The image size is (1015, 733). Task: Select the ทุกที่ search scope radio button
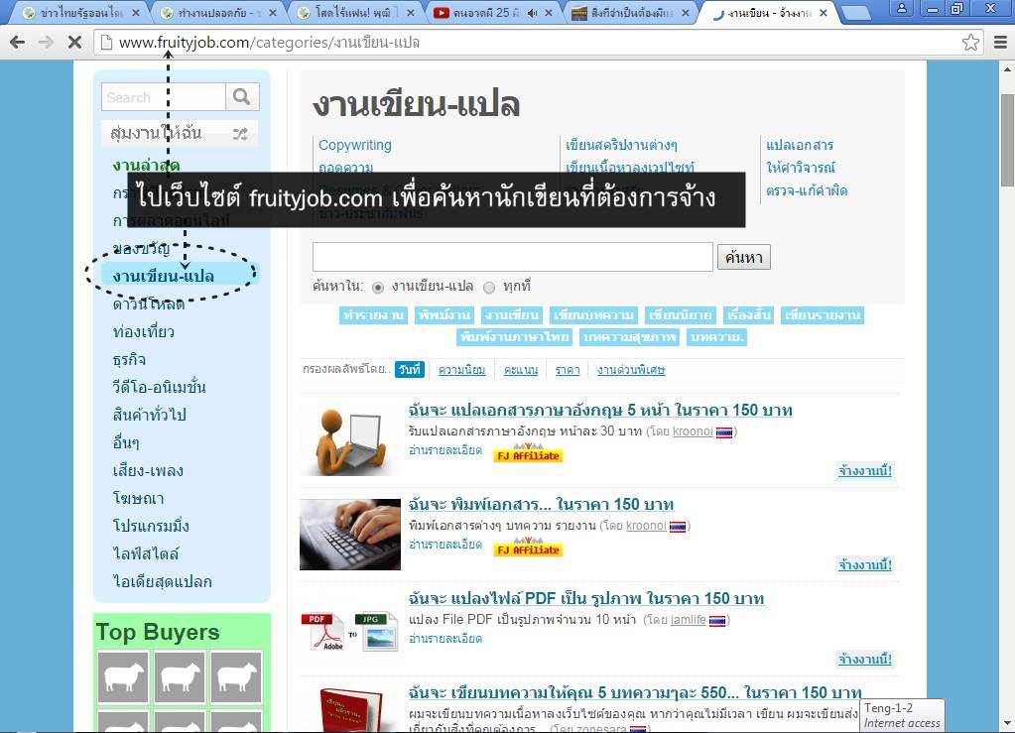[489, 288]
